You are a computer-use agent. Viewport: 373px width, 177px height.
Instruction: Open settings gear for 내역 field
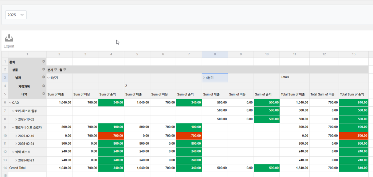pos(44,94)
